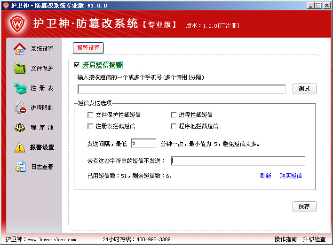Click the log view document icon
Screen dimensions: 333x245
click(20, 167)
